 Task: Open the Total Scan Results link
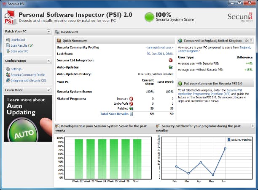114,113
